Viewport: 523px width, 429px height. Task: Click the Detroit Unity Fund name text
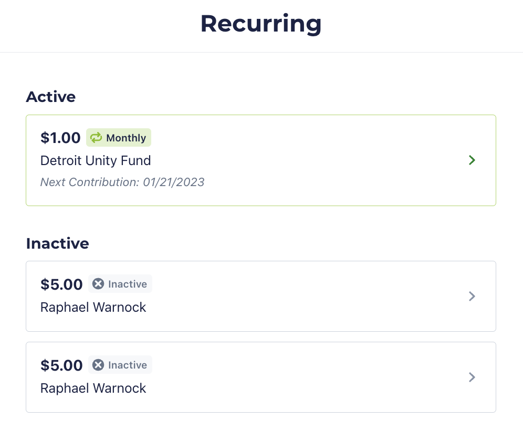click(x=96, y=160)
